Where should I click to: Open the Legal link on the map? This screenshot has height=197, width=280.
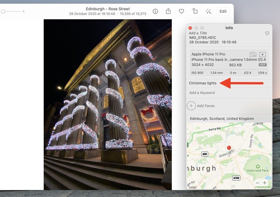click(192, 187)
